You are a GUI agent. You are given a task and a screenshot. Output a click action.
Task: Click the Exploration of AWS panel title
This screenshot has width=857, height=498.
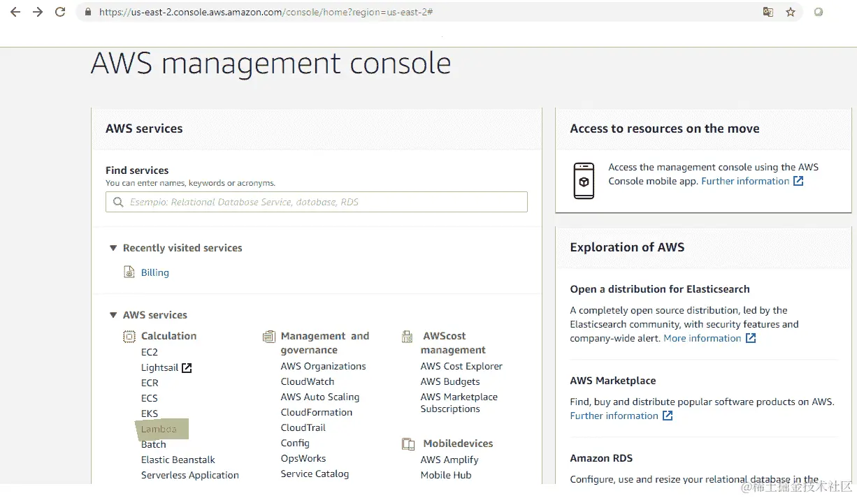[x=627, y=247]
